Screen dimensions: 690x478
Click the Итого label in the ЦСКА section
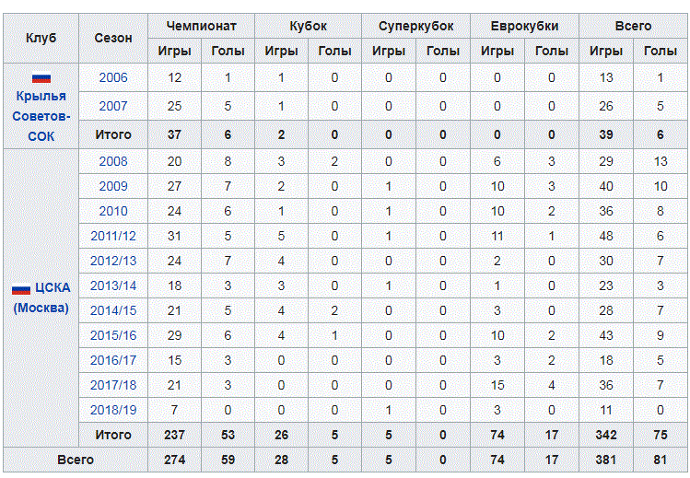[x=113, y=435]
